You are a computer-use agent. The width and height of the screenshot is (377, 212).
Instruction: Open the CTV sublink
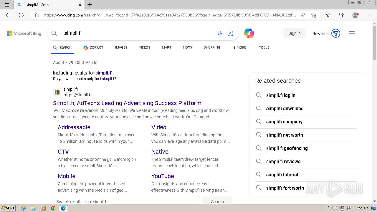63,152
